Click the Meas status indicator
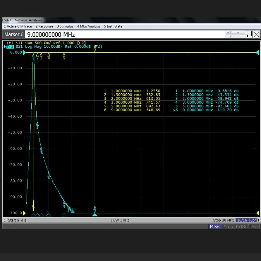Viewport: 261px width, 261px height. click(215, 226)
